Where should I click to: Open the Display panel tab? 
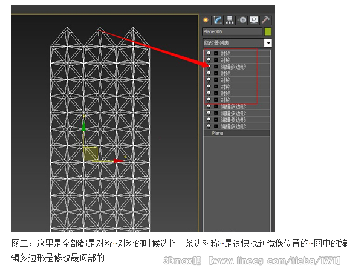tap(254, 20)
